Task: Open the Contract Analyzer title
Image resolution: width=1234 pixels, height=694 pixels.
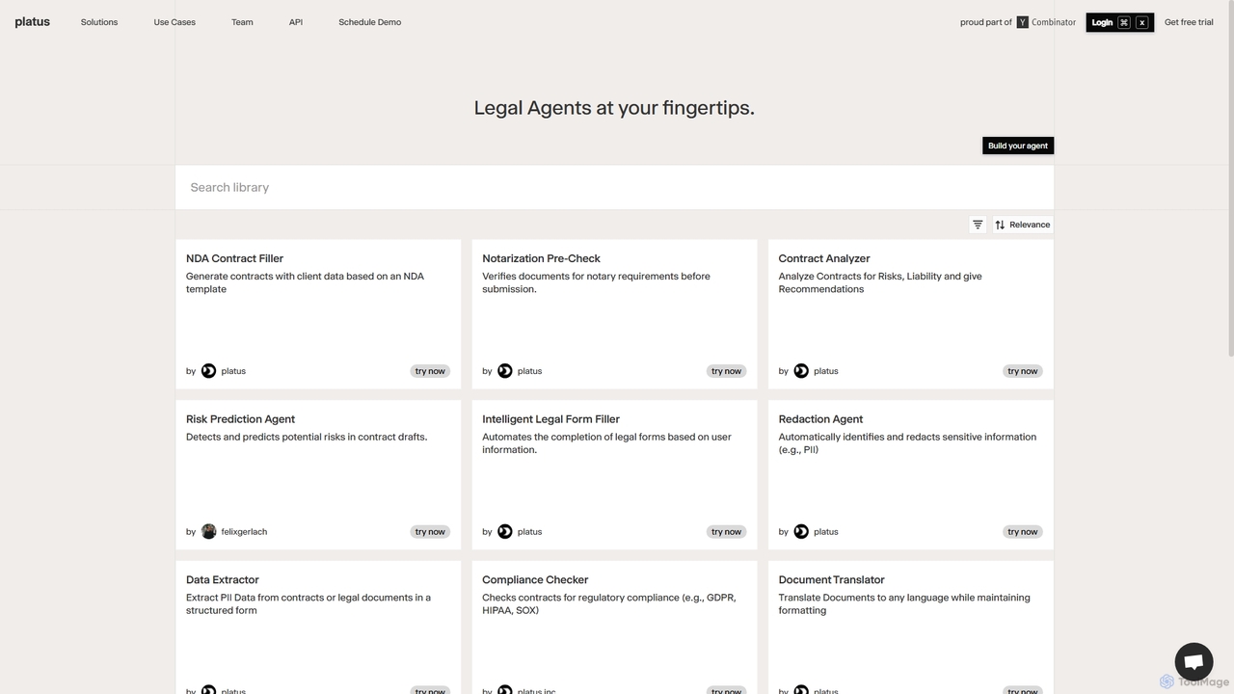Action: pyautogui.click(x=824, y=258)
